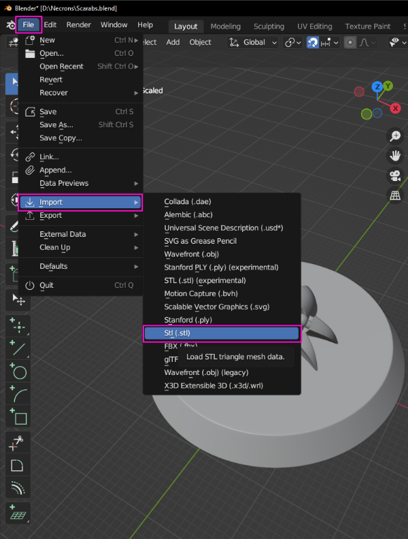This screenshot has height=539, width=408.
Task: Switch to the Sculpting workspace tab
Action: pos(269,27)
